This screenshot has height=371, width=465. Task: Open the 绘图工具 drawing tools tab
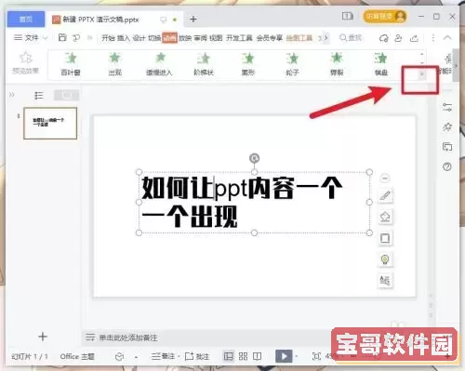(299, 38)
